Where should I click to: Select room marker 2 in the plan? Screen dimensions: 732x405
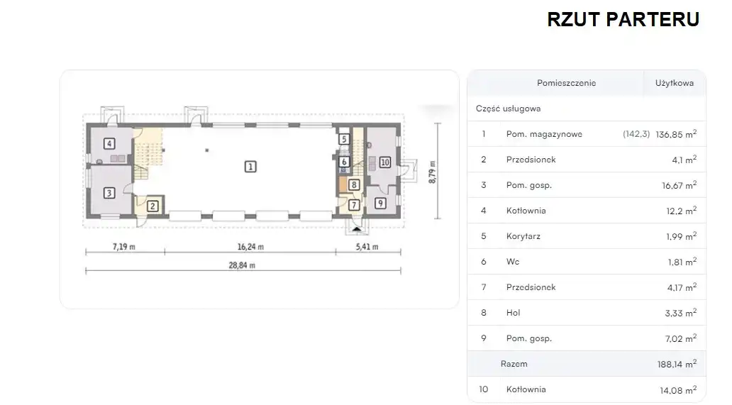click(152, 206)
